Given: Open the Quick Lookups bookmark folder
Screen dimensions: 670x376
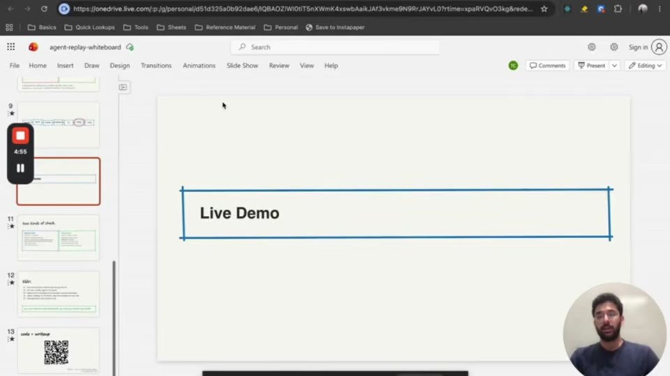Looking at the screenshot, I should tap(90, 27).
